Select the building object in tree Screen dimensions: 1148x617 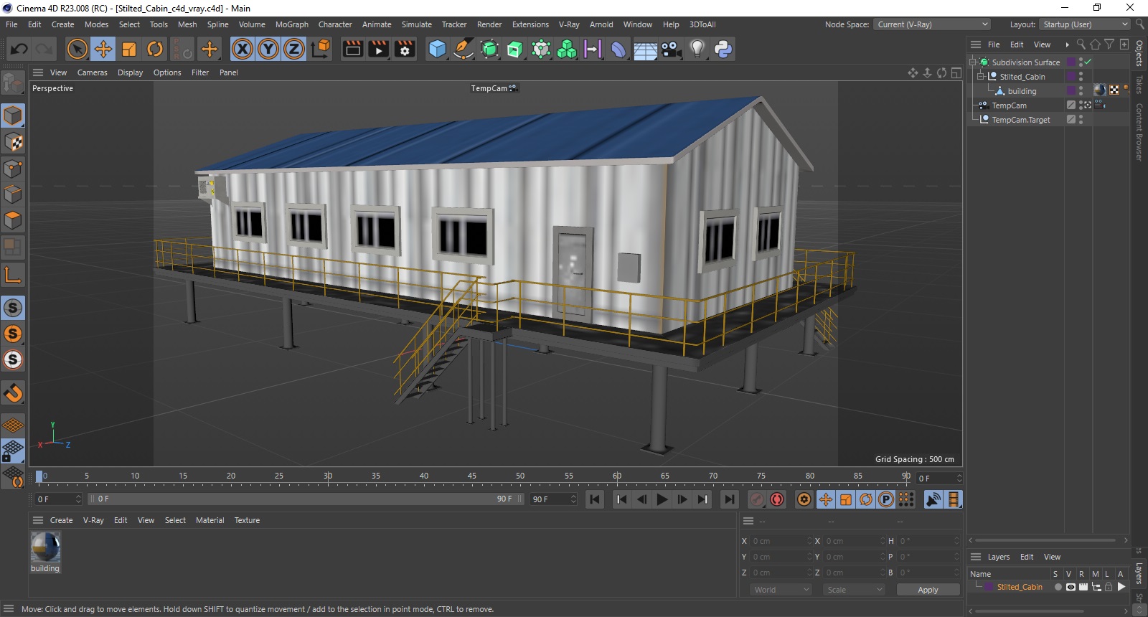pyautogui.click(x=1022, y=91)
